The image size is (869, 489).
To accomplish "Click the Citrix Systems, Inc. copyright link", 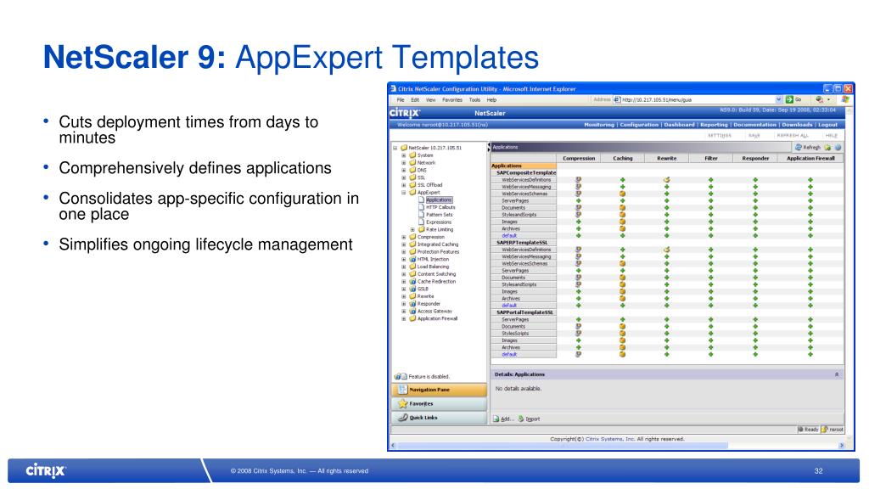I will (610, 439).
